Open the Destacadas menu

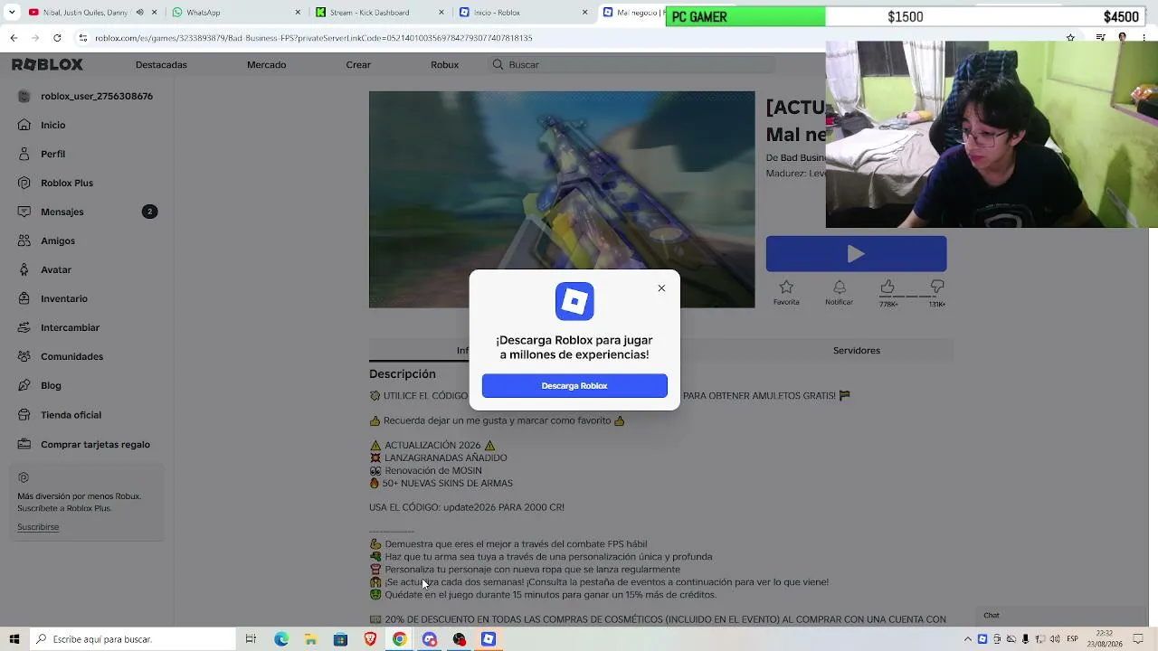pyautogui.click(x=161, y=65)
